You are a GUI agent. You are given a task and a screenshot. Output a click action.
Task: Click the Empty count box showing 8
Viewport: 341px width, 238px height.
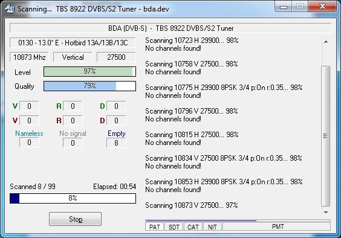pos(116,143)
